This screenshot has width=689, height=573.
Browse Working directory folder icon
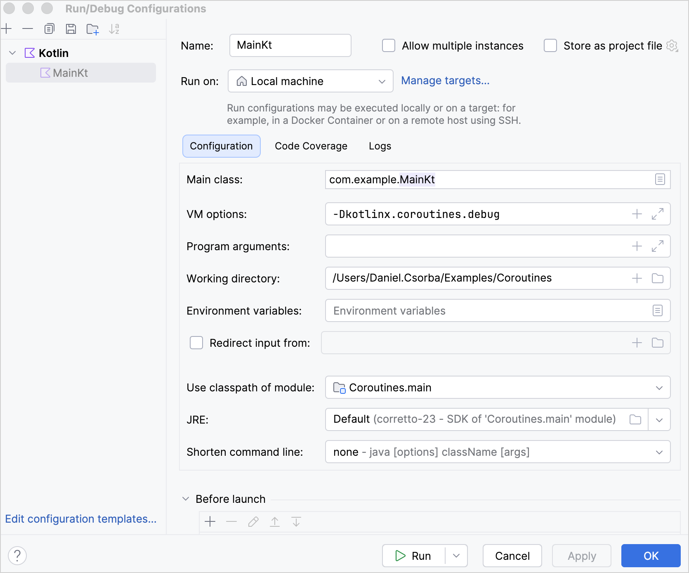[x=658, y=278]
